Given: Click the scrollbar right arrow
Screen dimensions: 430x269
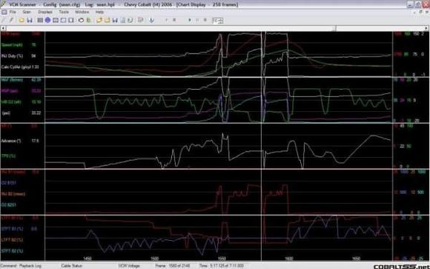Looking at the screenshot, I should coord(426,28).
